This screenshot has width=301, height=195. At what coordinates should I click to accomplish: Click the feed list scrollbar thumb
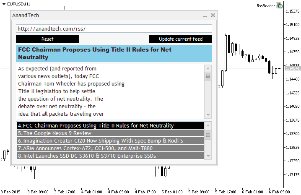[x=208, y=135]
